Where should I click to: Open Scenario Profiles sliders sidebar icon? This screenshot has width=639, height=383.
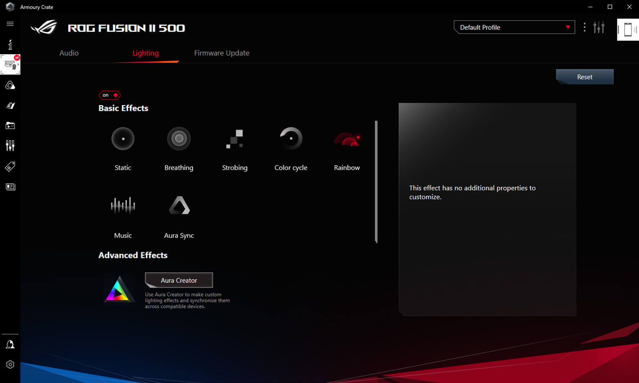point(10,146)
